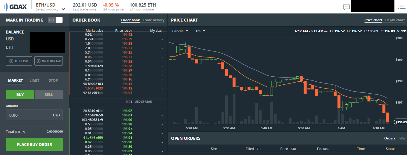Select bid price 195.91

point(127,138)
